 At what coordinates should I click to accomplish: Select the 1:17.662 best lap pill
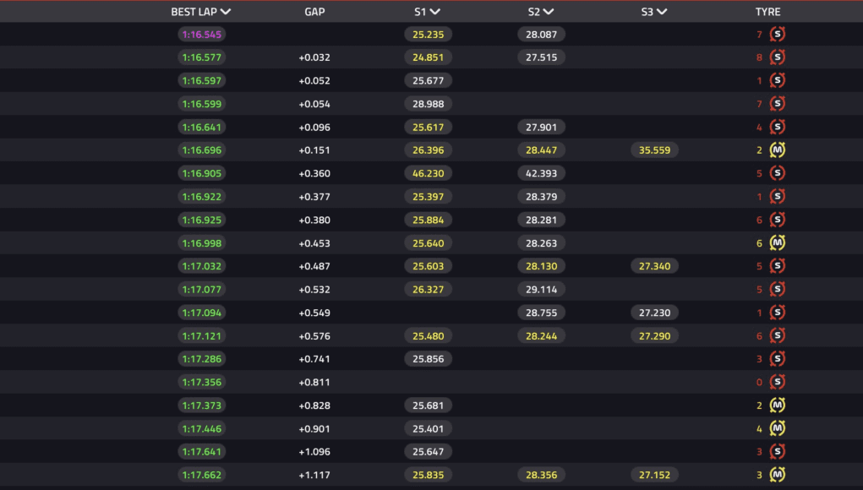pyautogui.click(x=202, y=475)
